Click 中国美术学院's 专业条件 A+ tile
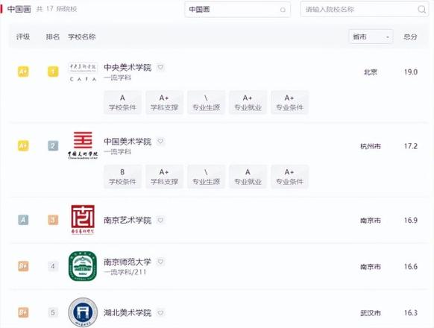Image resolution: width=434 pixels, height=328 pixels. pos(290,177)
